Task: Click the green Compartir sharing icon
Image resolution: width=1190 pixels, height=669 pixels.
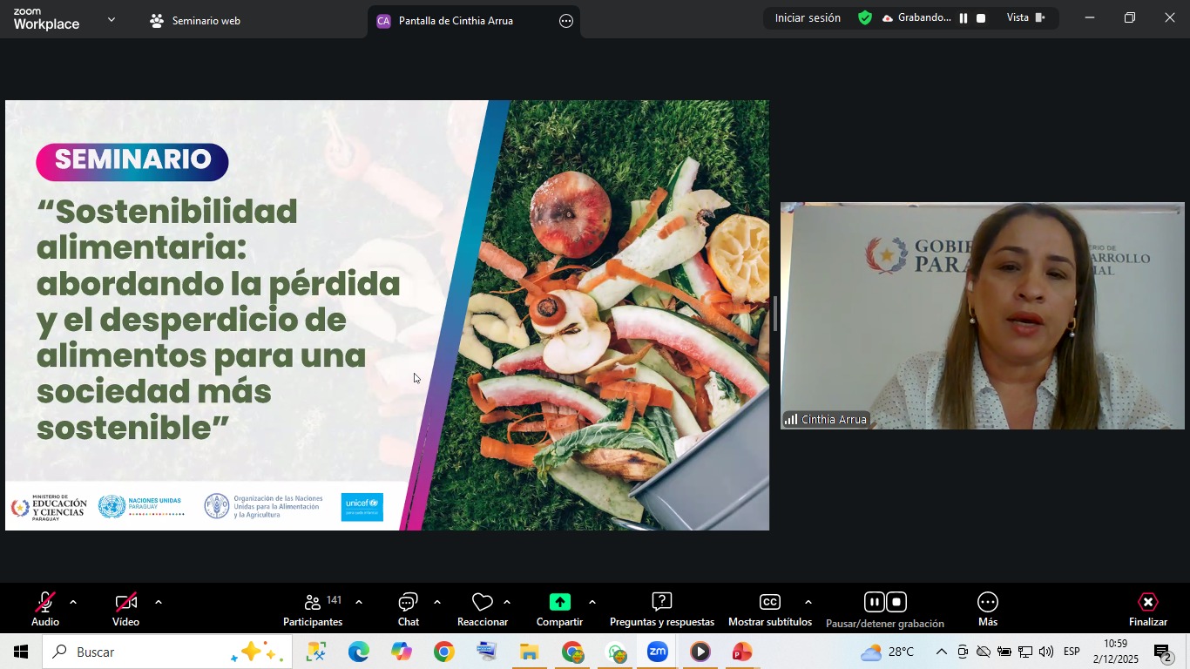Action: pos(558,601)
